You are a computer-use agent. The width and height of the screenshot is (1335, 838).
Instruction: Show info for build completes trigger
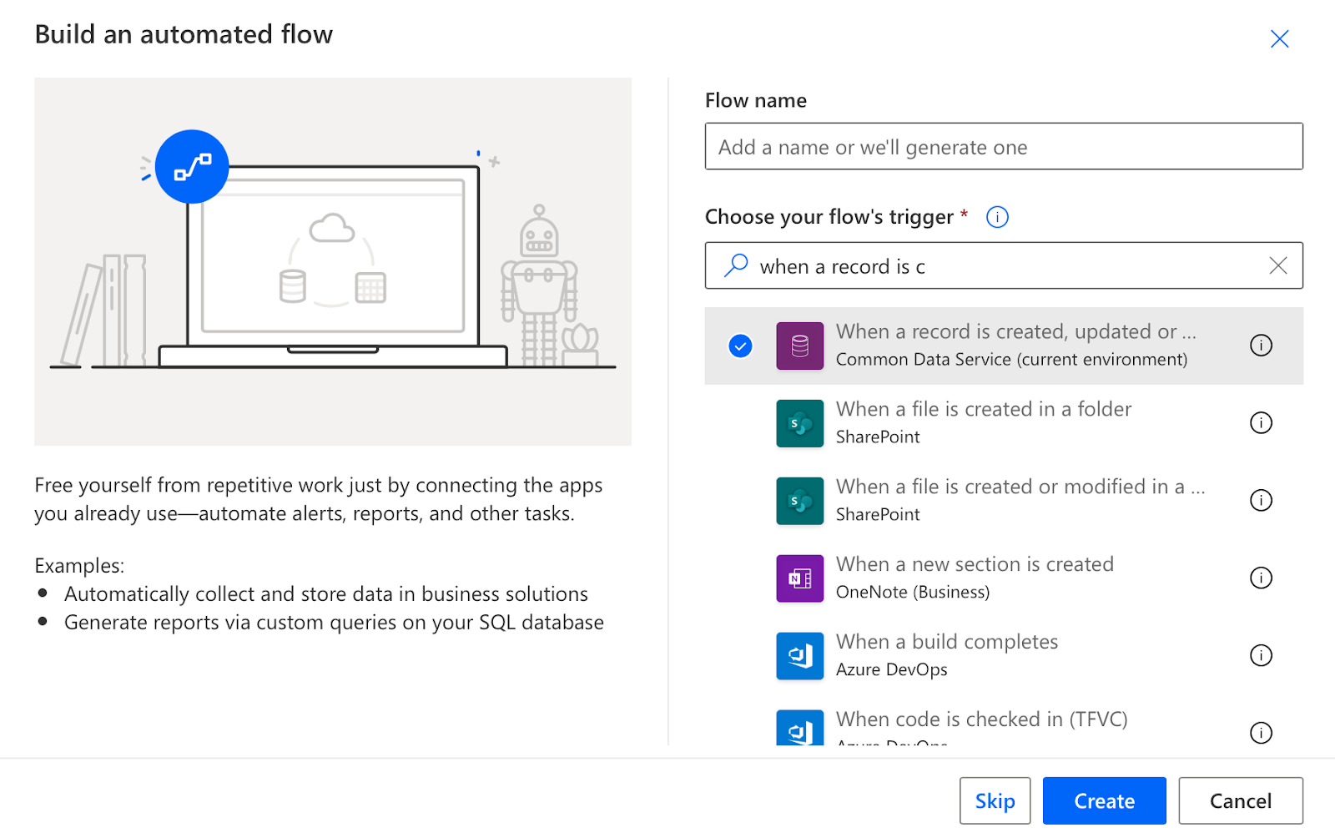tap(1261, 656)
